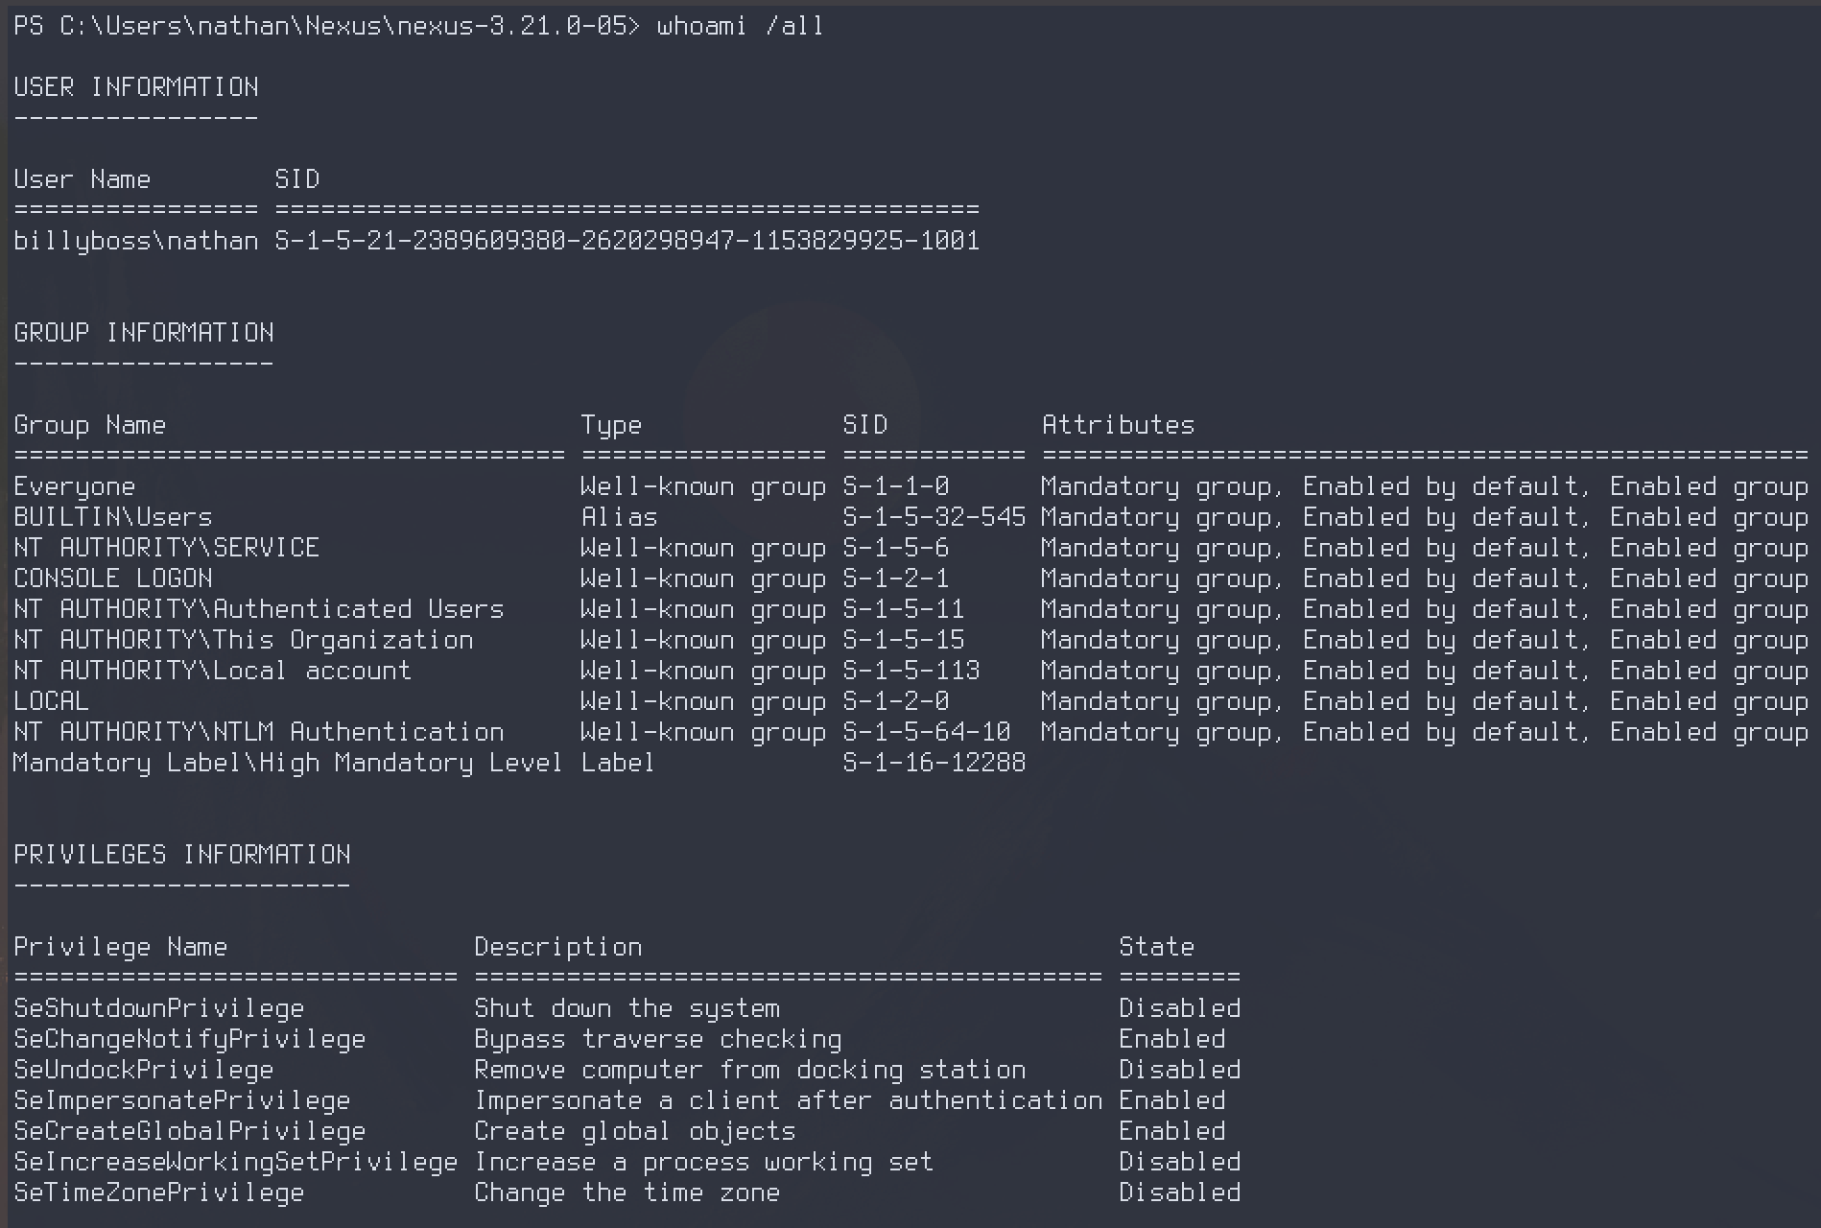
Task: Select the SID 'S-1-1-0'
Action: coord(896,486)
